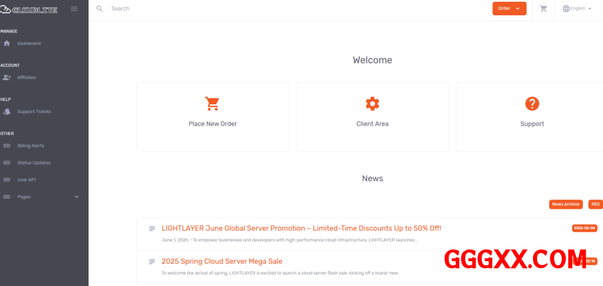Click the home icon beside Dashboard
The height and width of the screenshot is (286, 603).
7,44
